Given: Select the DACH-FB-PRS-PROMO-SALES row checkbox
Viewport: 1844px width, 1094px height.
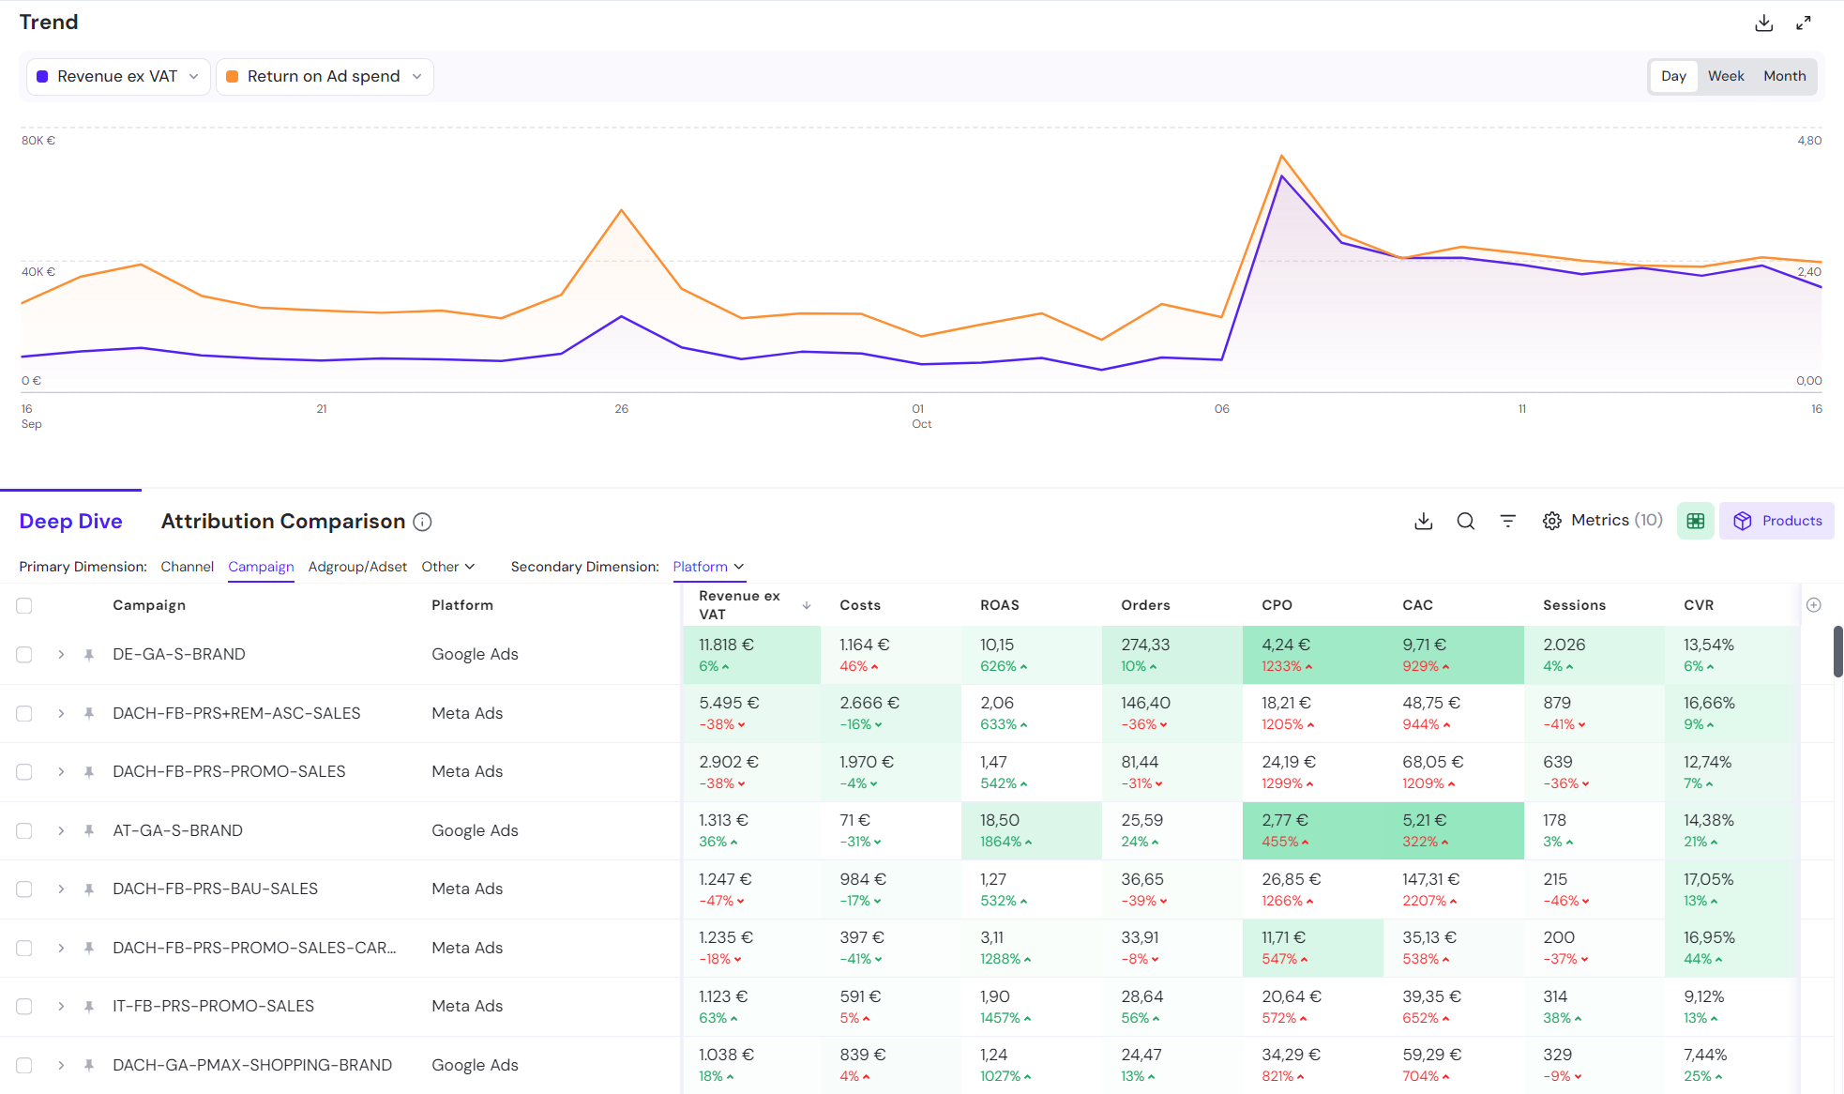Looking at the screenshot, I should (23, 771).
